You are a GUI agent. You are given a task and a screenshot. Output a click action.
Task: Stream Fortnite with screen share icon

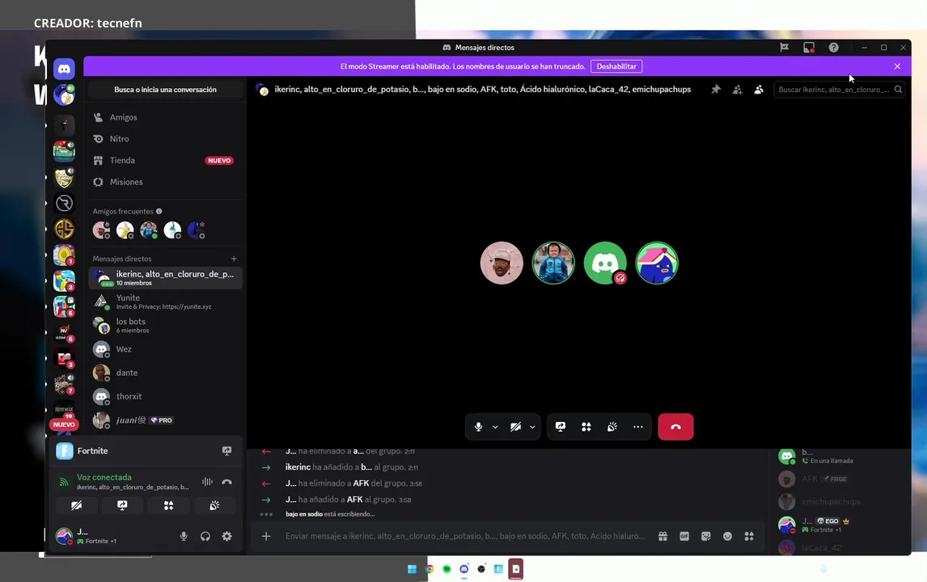pyautogui.click(x=226, y=451)
